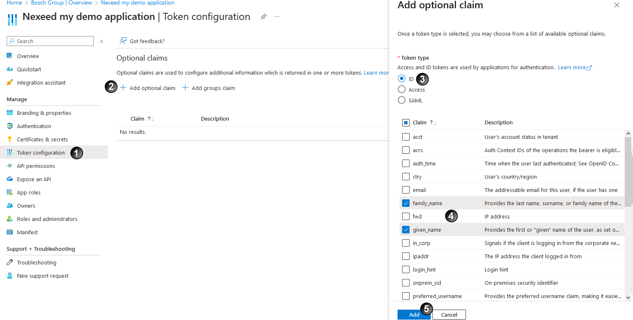Uncheck the given_name claim checkbox

click(x=406, y=230)
